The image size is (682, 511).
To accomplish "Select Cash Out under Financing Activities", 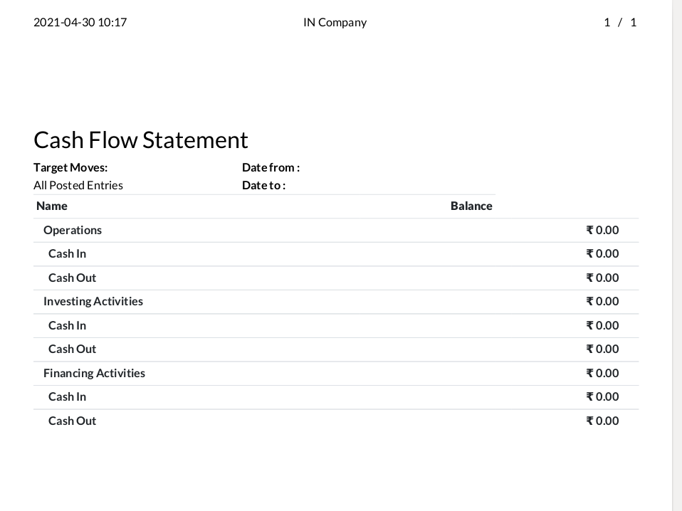I will pyautogui.click(x=72, y=421).
